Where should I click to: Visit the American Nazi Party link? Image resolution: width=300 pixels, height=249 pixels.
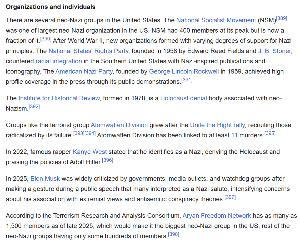(84, 71)
